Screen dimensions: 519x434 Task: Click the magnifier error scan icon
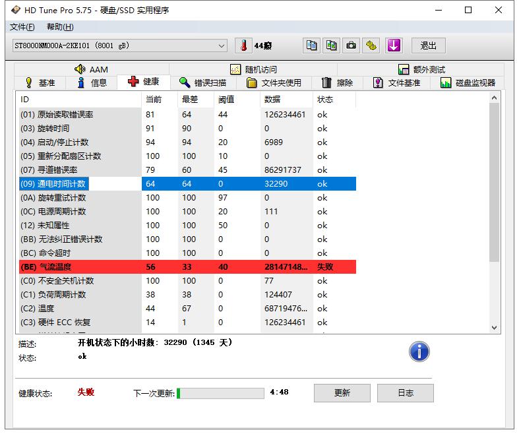pyautogui.click(x=185, y=82)
